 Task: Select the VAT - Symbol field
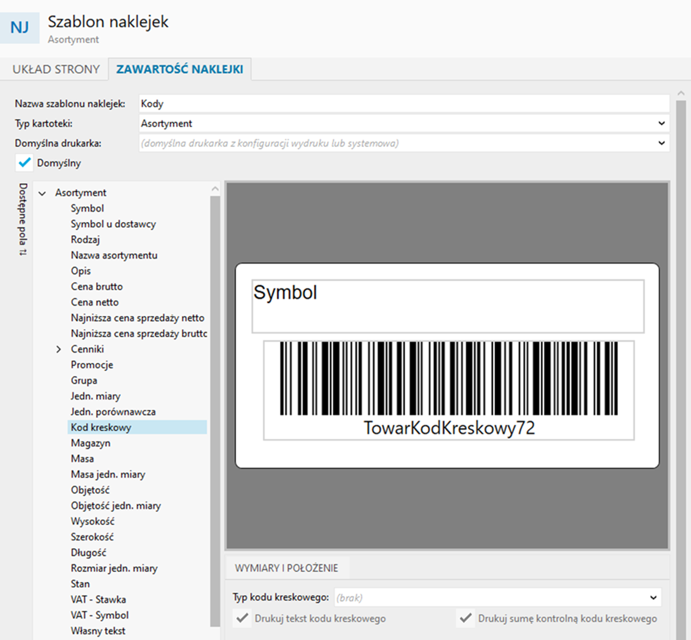[x=100, y=616]
